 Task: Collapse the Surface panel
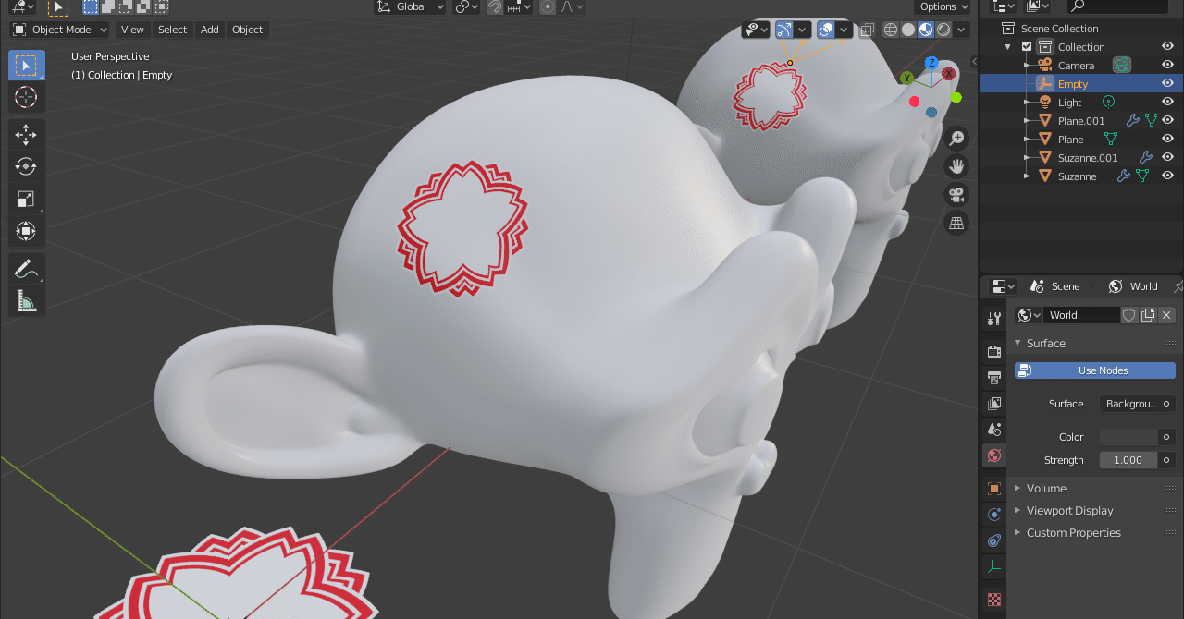(1045, 343)
